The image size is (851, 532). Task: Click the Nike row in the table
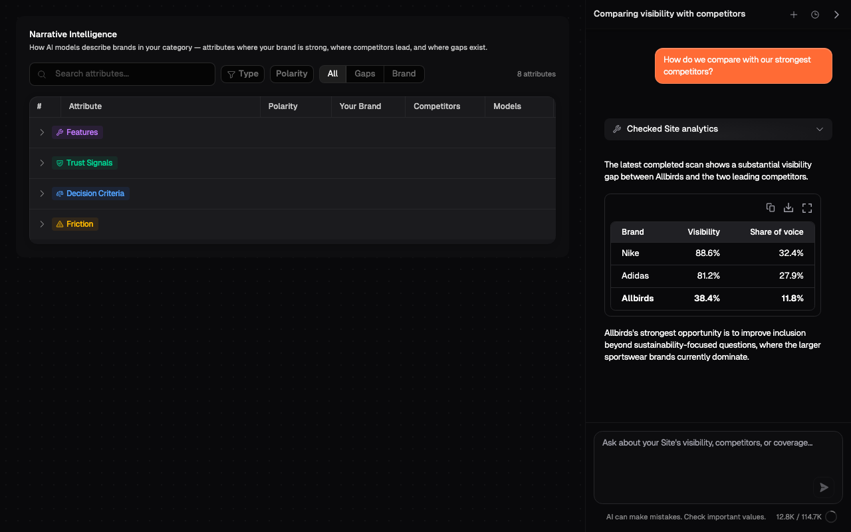pyautogui.click(x=713, y=253)
